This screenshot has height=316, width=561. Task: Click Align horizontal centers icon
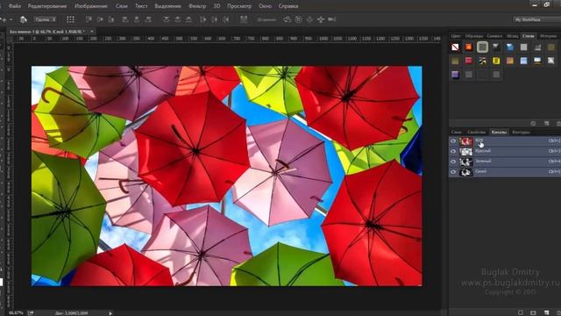coord(137,19)
